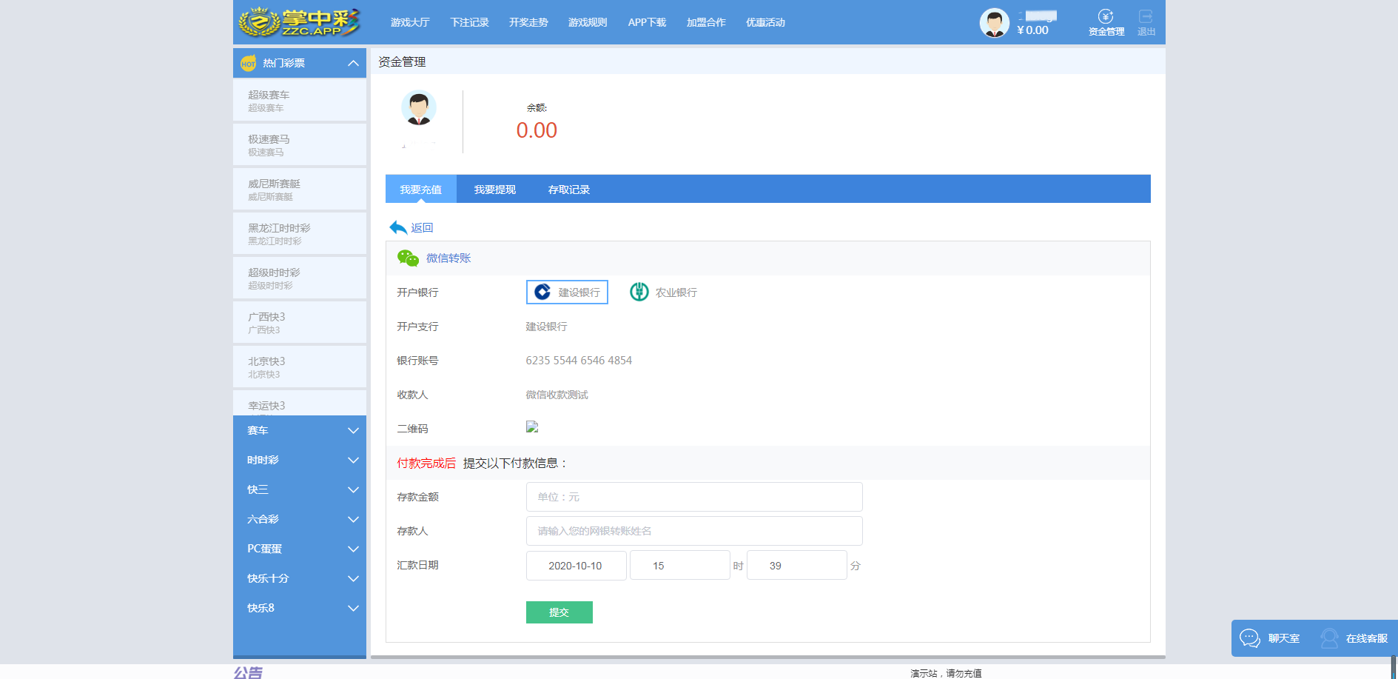1398x679 pixels.
Task: Open the 幸运快3 game entry
Action: pyautogui.click(x=300, y=404)
